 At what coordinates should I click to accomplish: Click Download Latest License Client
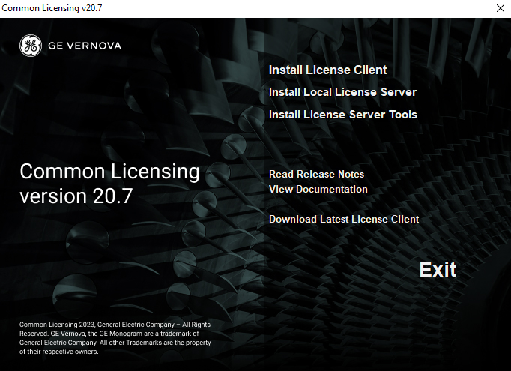tap(344, 219)
